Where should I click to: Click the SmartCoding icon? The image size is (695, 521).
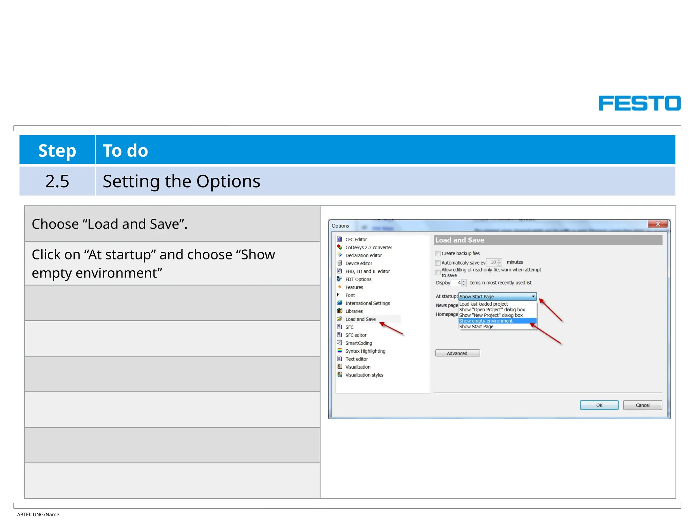pos(339,343)
